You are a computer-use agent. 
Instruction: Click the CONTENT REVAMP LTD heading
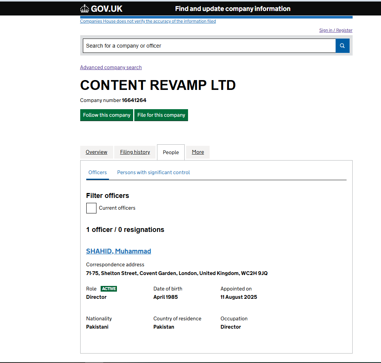point(158,85)
